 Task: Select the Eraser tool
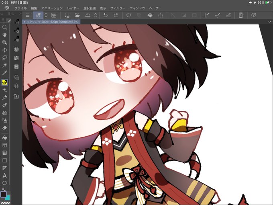tap(5, 128)
